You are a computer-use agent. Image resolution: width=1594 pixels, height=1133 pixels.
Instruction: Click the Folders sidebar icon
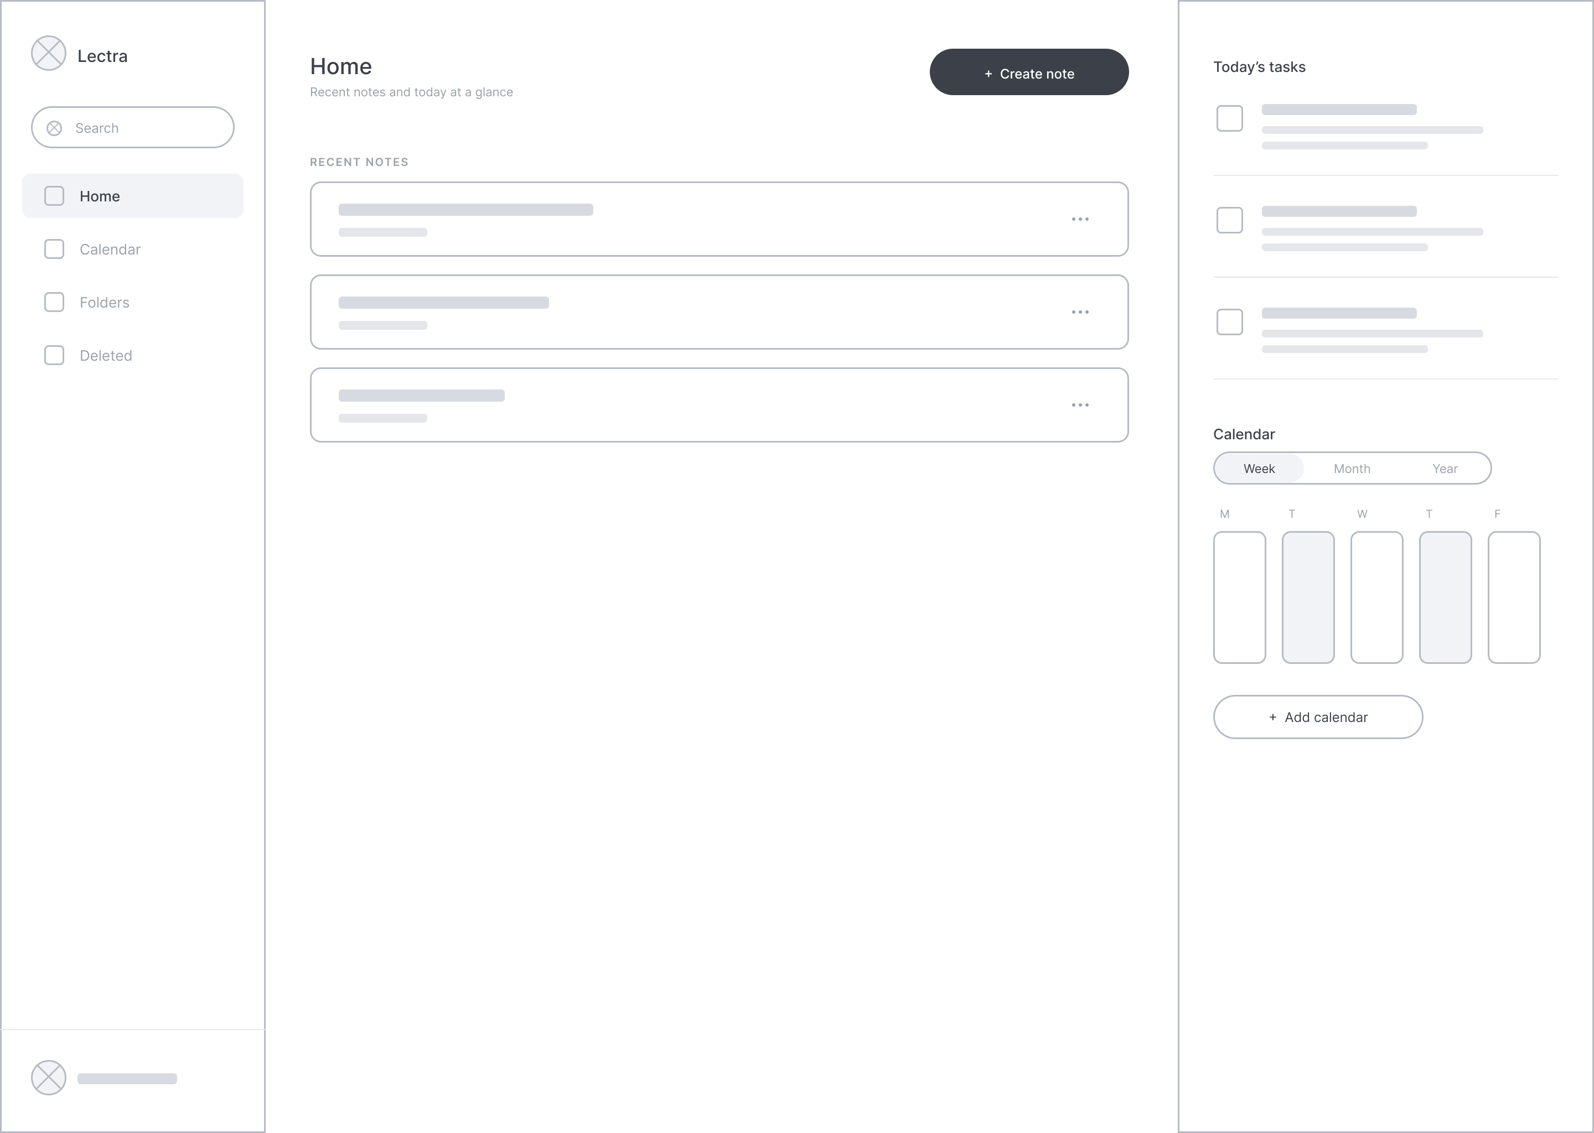click(x=54, y=302)
